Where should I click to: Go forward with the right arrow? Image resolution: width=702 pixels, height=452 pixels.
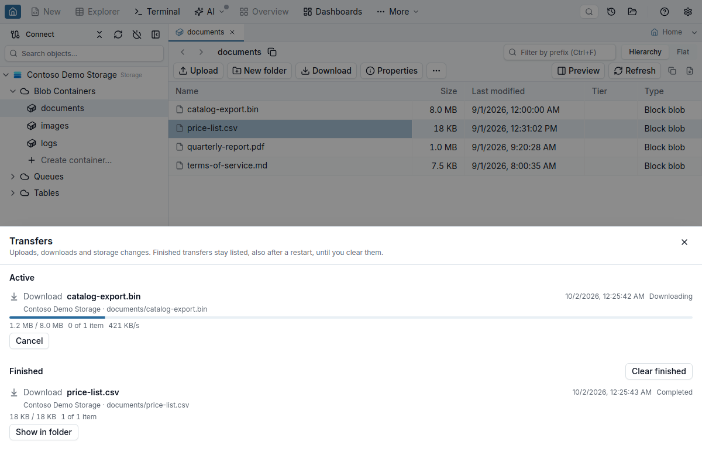point(201,52)
